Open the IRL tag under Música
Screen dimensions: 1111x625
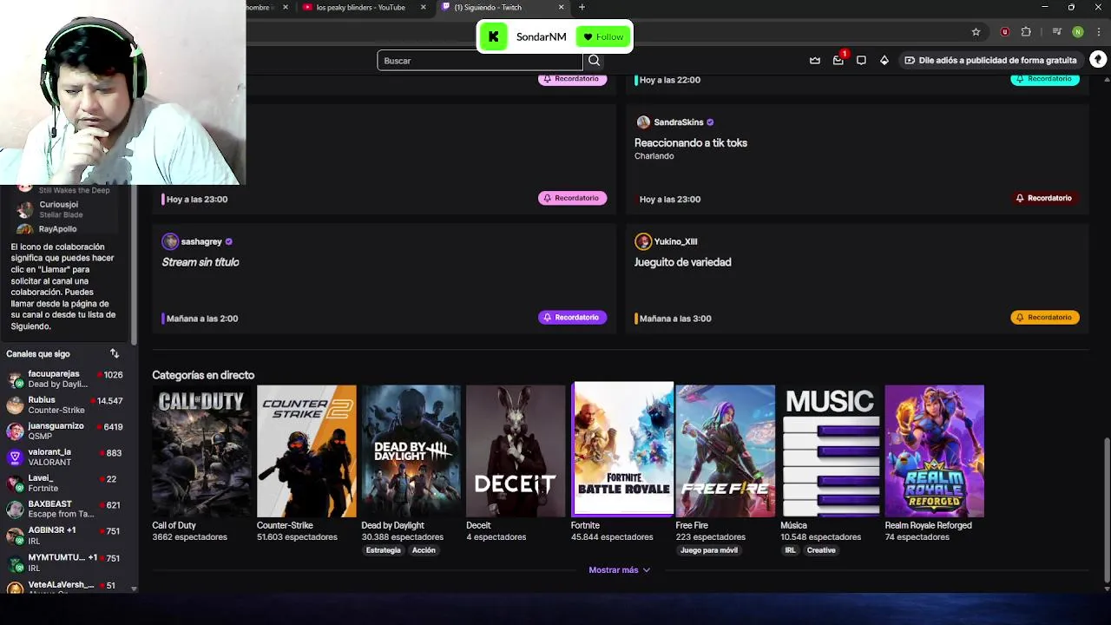(x=790, y=550)
